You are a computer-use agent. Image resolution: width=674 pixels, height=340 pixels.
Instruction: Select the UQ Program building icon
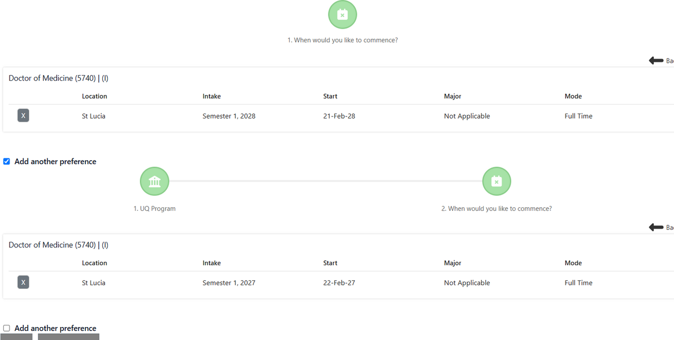[x=154, y=182]
